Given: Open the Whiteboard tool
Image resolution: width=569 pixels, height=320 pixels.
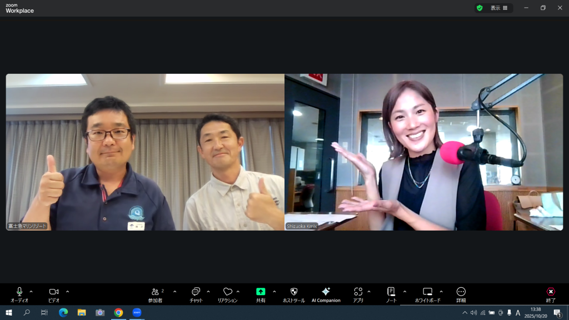Looking at the screenshot, I should (427, 292).
